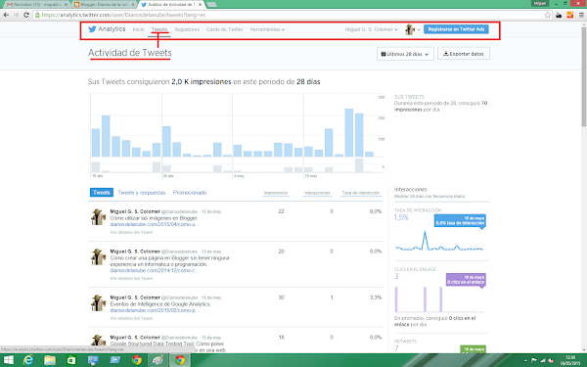Switch to the Promocionado tab
The image size is (587, 367).
[190, 193]
